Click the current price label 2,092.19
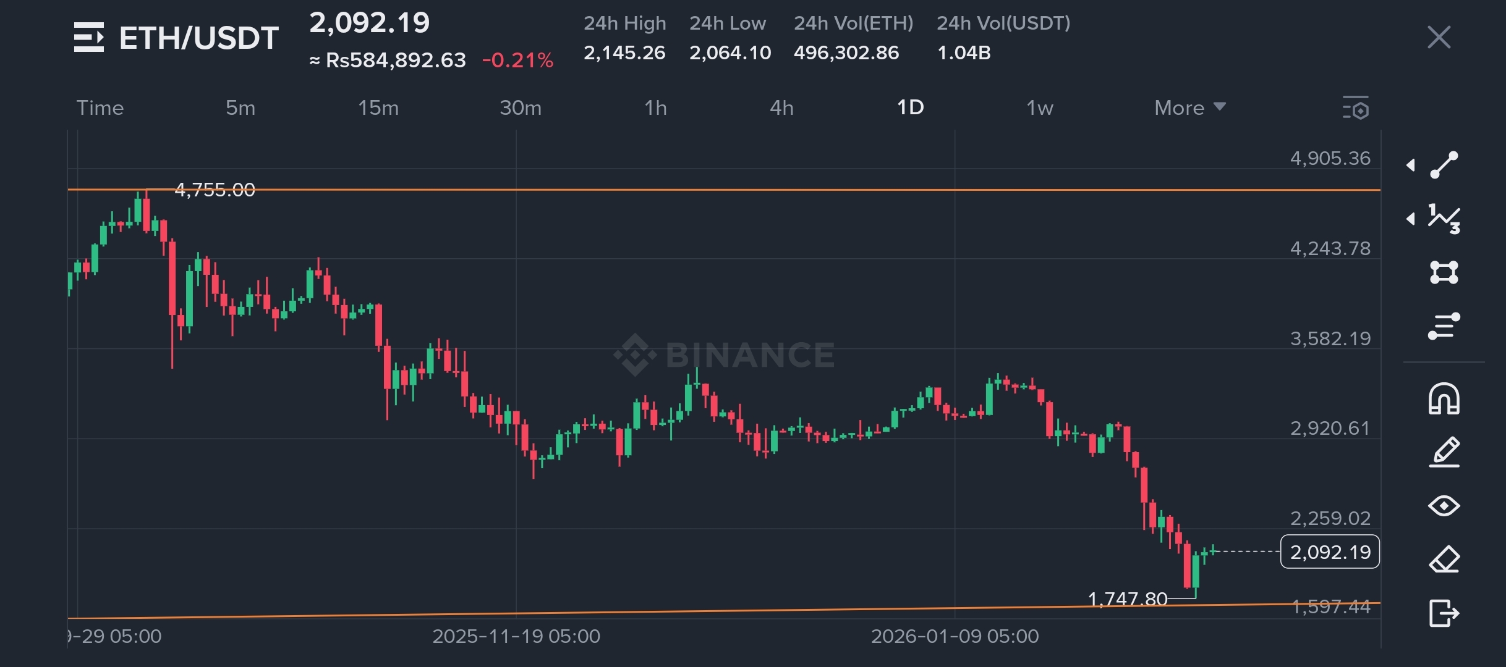 [x=1330, y=552]
